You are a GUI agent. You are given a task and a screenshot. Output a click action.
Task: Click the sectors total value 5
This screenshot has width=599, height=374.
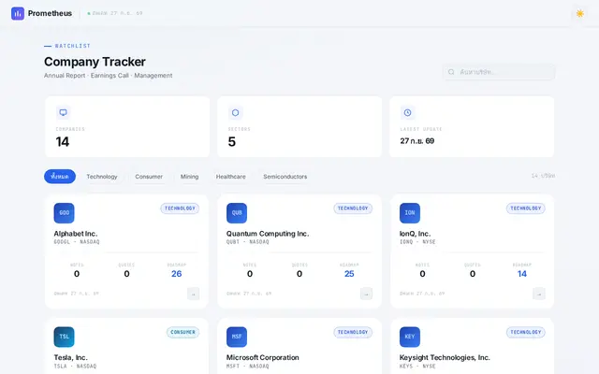pos(232,142)
